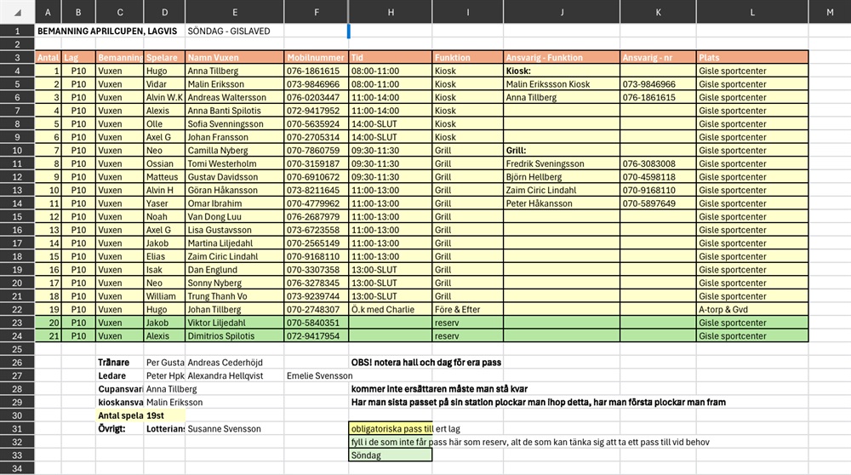
Task: Click the 'A-torp & Gvd' location cell
Action: 751,310
